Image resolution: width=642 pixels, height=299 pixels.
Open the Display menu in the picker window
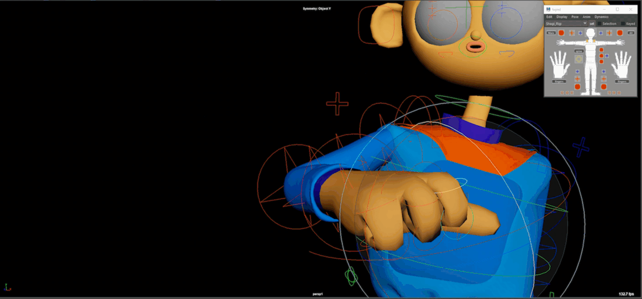pos(562,17)
